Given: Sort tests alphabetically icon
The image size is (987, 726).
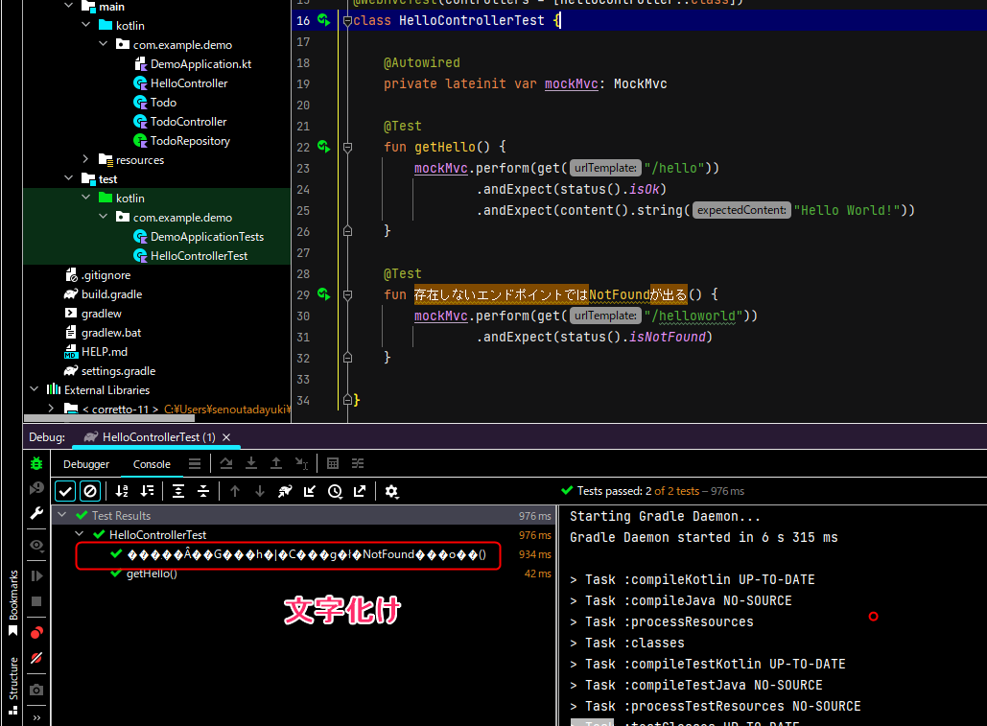Looking at the screenshot, I should [x=122, y=491].
